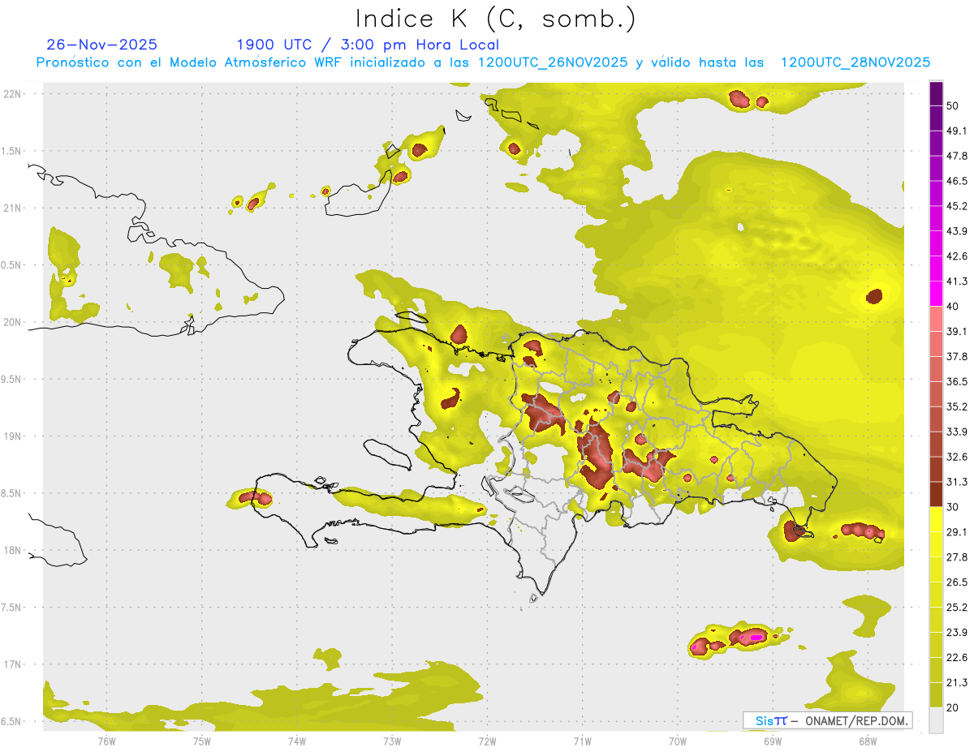Screen dimensions: 974x752
Task: Click the colorbar value '46.5'
Action: (x=957, y=181)
